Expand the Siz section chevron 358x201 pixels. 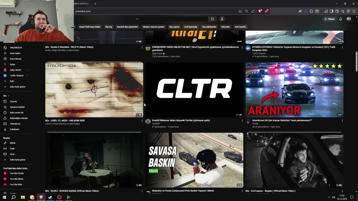coord(8,96)
